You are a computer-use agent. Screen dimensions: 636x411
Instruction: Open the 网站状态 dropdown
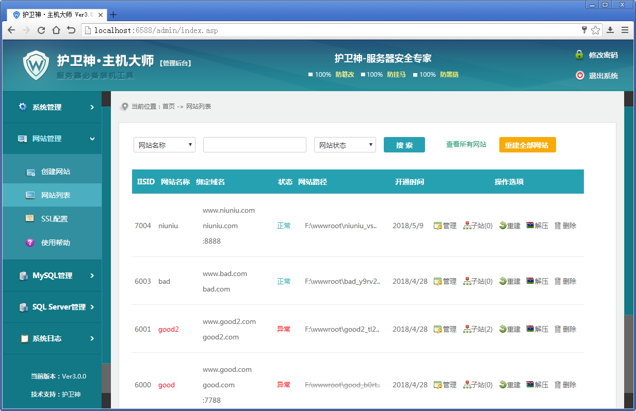(345, 145)
